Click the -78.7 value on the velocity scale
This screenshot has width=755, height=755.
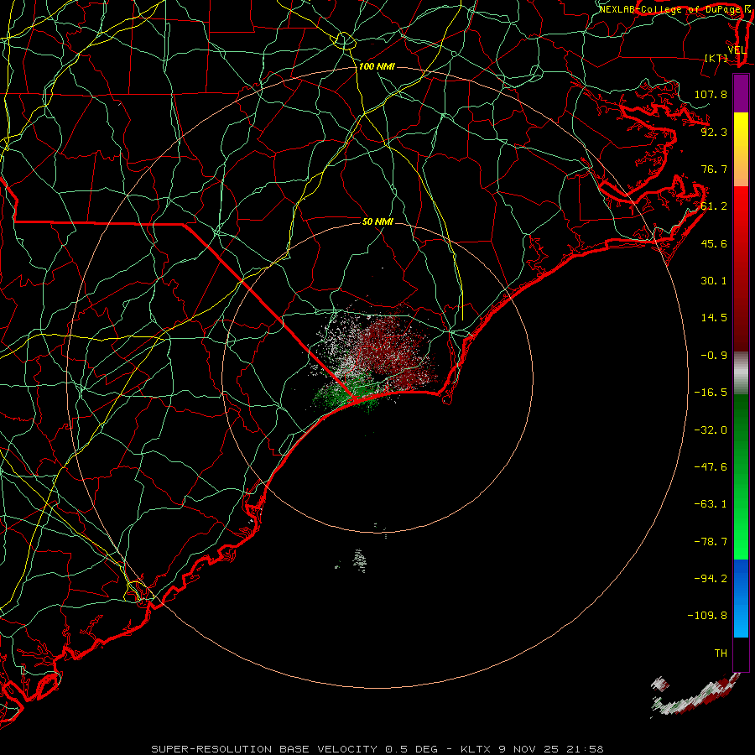click(x=711, y=542)
